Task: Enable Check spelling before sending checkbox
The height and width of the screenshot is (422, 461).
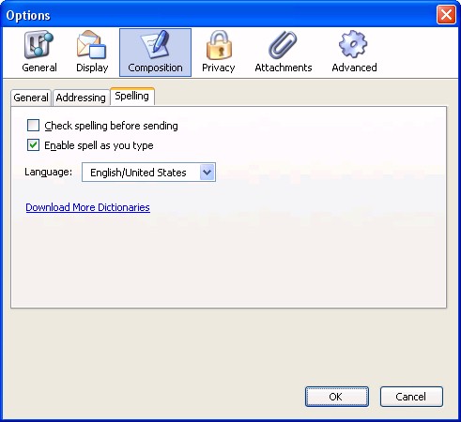Action: [33, 126]
